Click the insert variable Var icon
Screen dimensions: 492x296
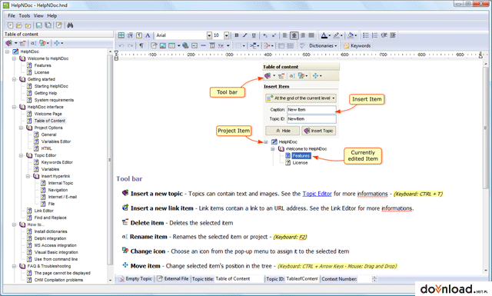[x=221, y=46]
